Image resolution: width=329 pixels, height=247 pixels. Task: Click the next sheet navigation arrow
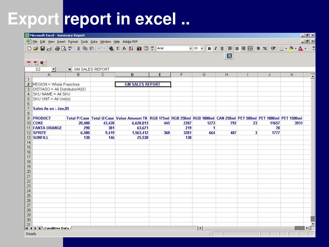pos(35,228)
